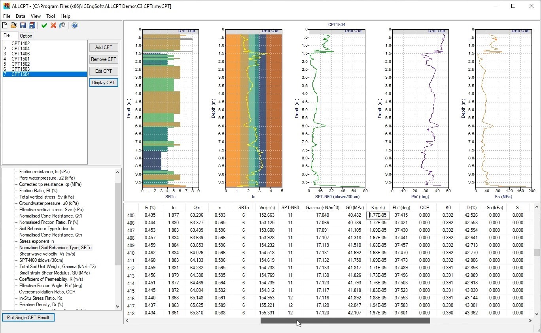Click the Add CPT button
Viewport: 541px width, 333px height.
click(104, 47)
